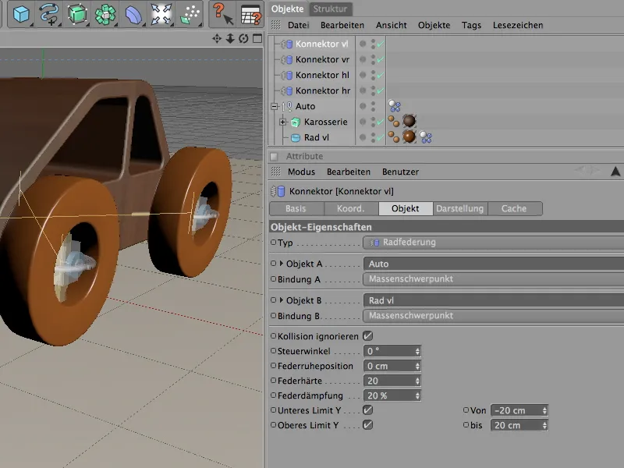The height and width of the screenshot is (468, 624).
Task: Click the material tag on Rad vl
Action: pyautogui.click(x=408, y=137)
